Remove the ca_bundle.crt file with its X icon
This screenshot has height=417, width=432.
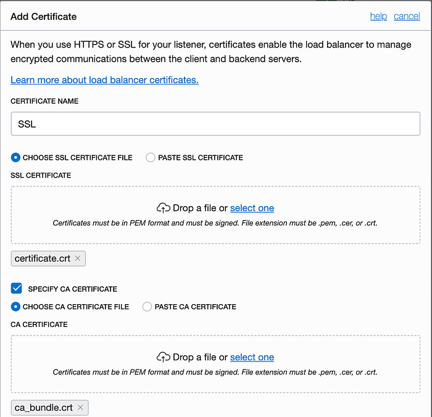(x=80, y=407)
